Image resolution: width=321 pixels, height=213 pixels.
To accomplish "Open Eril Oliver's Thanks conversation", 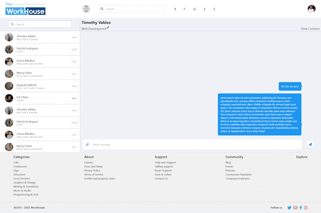I will click(x=40, y=98).
